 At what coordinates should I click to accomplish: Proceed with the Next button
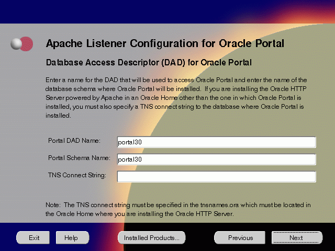[297, 237]
